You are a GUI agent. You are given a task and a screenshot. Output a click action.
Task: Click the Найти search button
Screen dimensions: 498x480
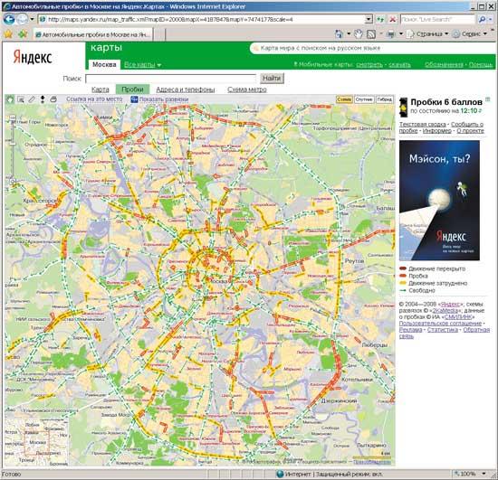coord(272,78)
